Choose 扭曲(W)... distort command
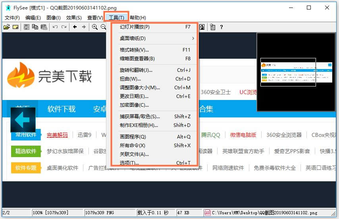 click(154, 79)
